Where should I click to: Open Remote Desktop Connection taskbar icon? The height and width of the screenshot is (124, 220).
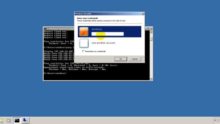pos(25,121)
